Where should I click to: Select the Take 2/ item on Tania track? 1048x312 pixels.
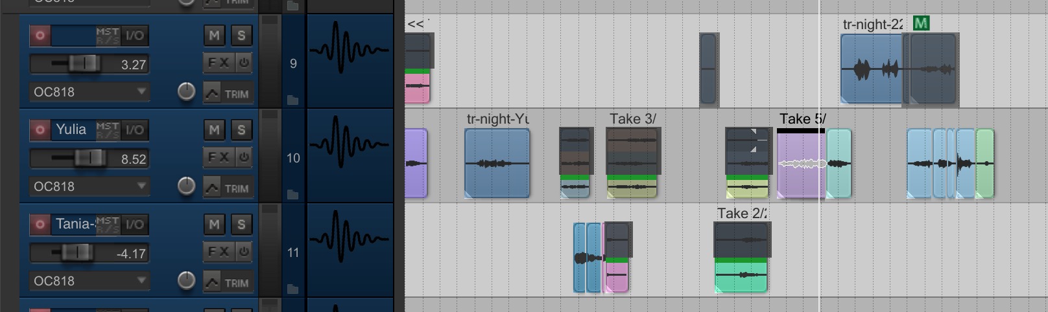[x=741, y=257]
